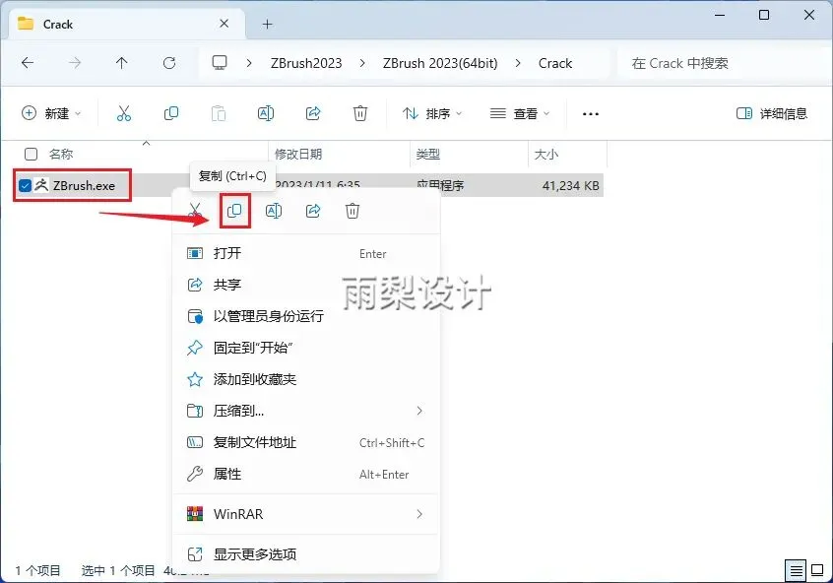The height and width of the screenshot is (583, 833).
Task: Navigate up one folder level
Action: pos(122,63)
